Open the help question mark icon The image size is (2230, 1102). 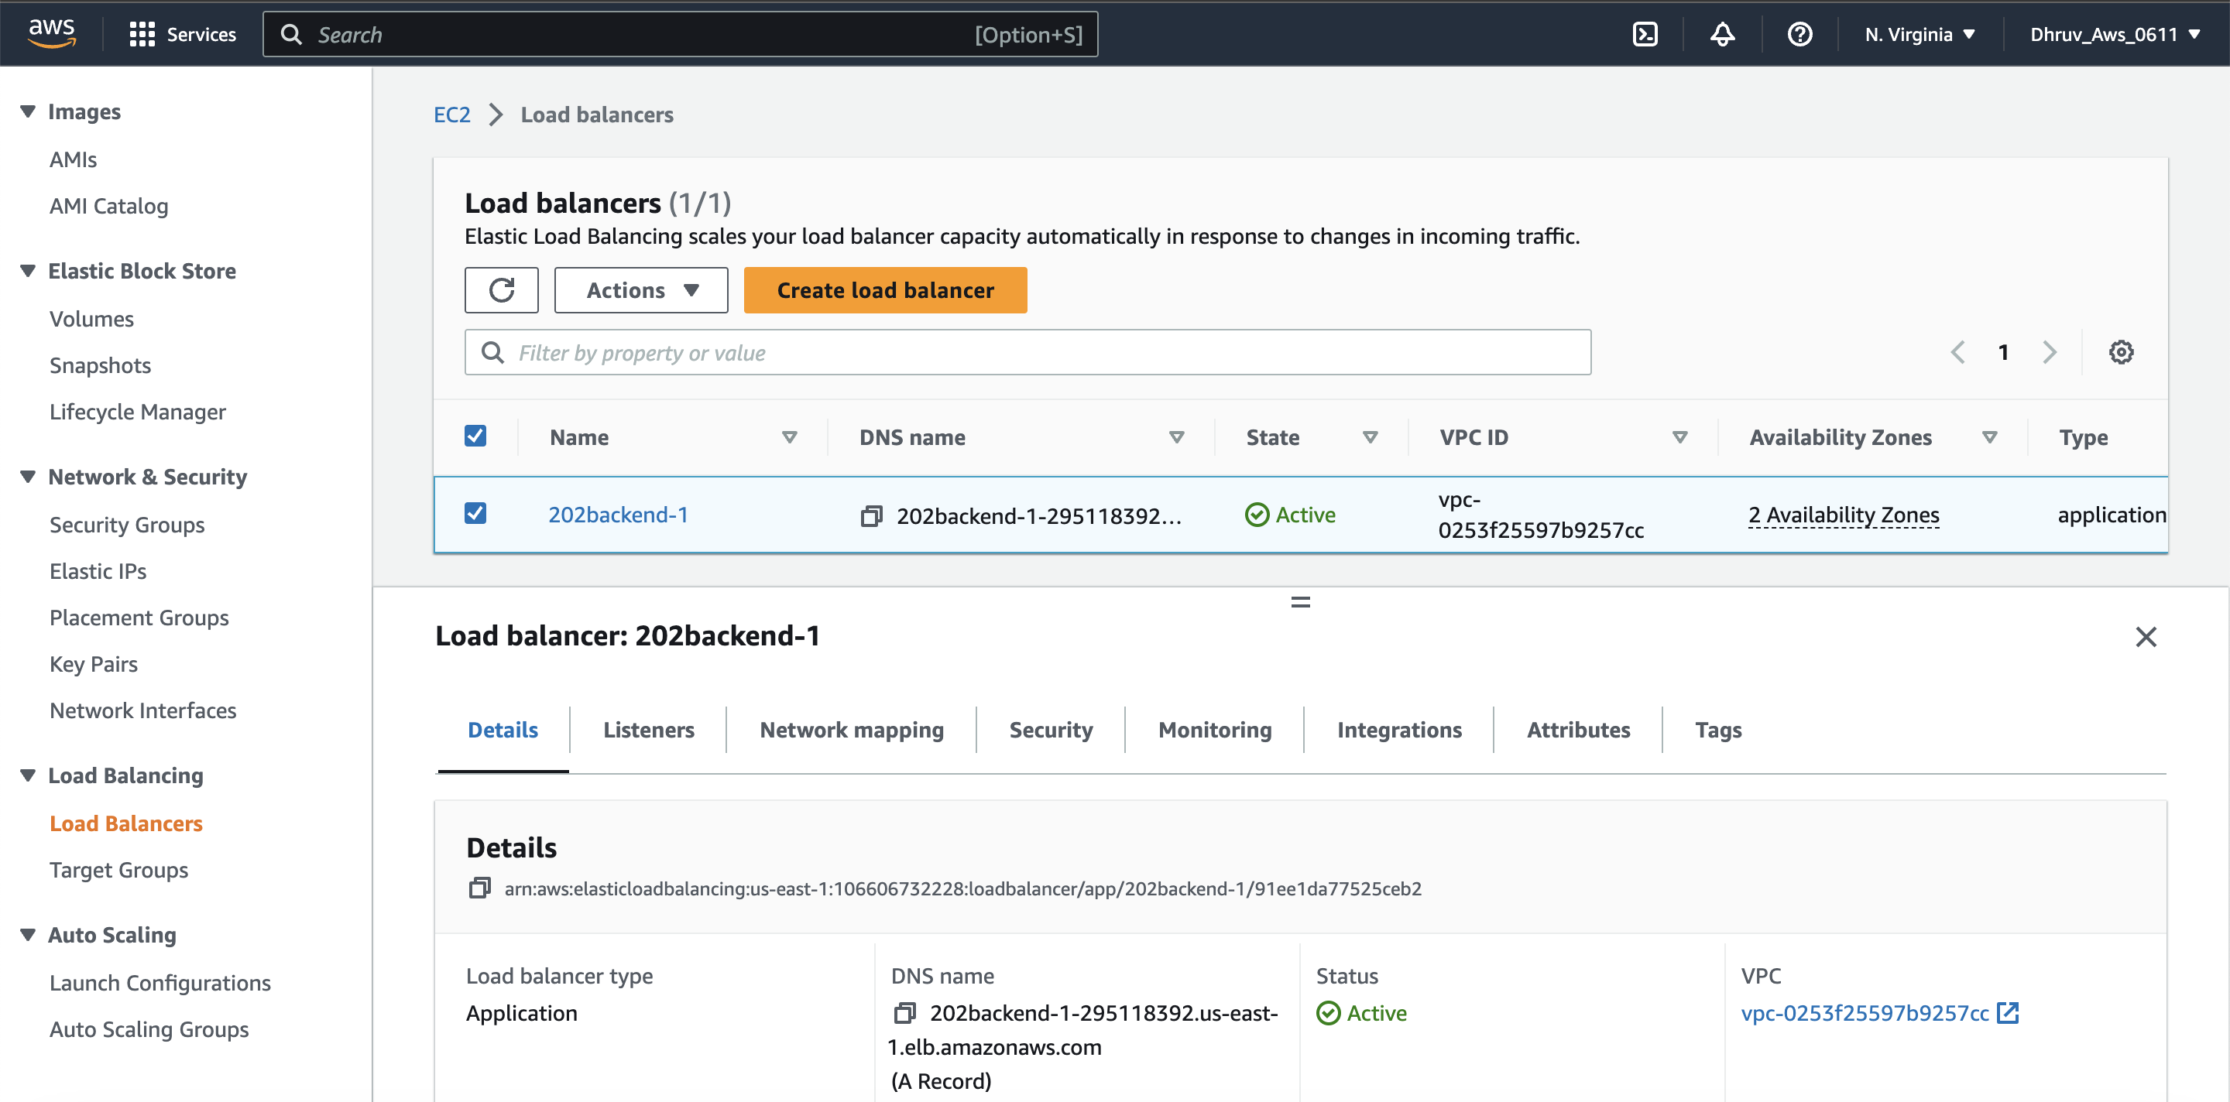(1799, 34)
